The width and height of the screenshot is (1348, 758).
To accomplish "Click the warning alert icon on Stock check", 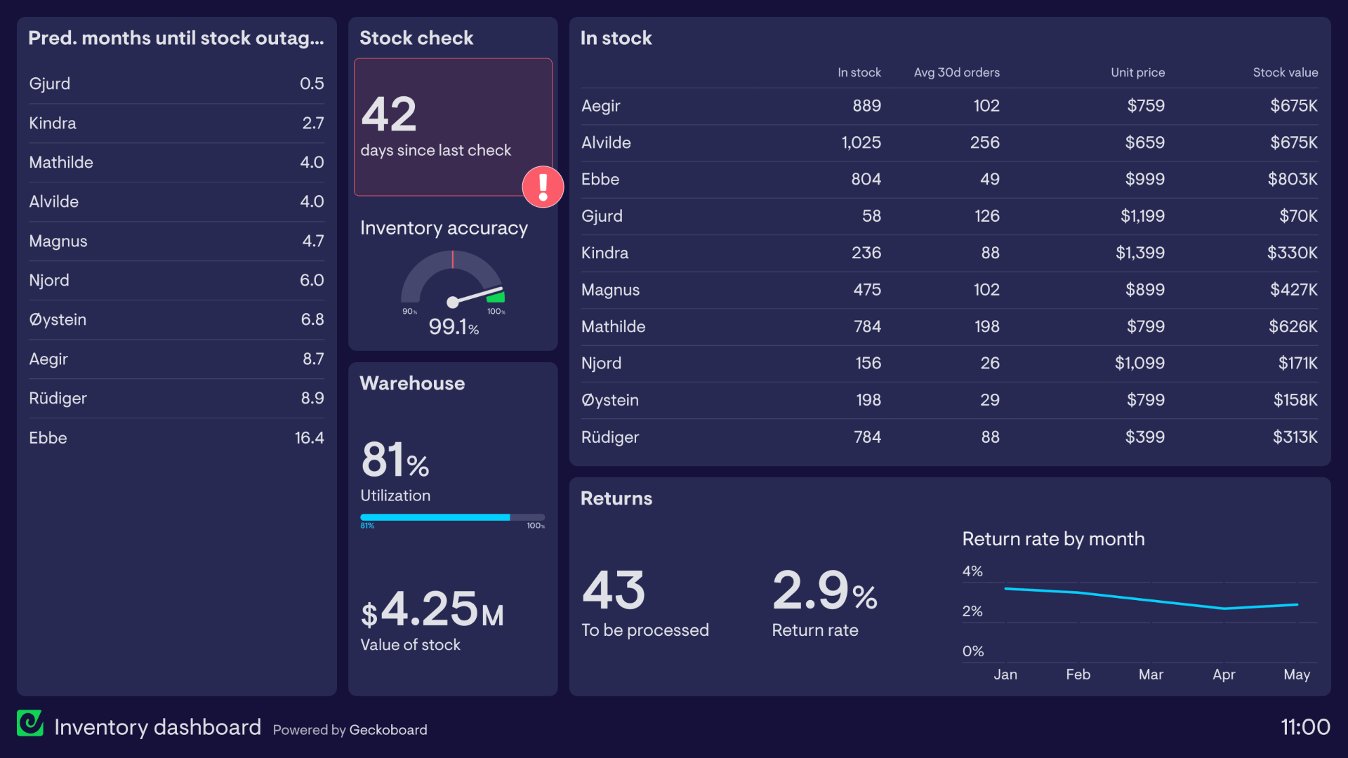I will [541, 185].
